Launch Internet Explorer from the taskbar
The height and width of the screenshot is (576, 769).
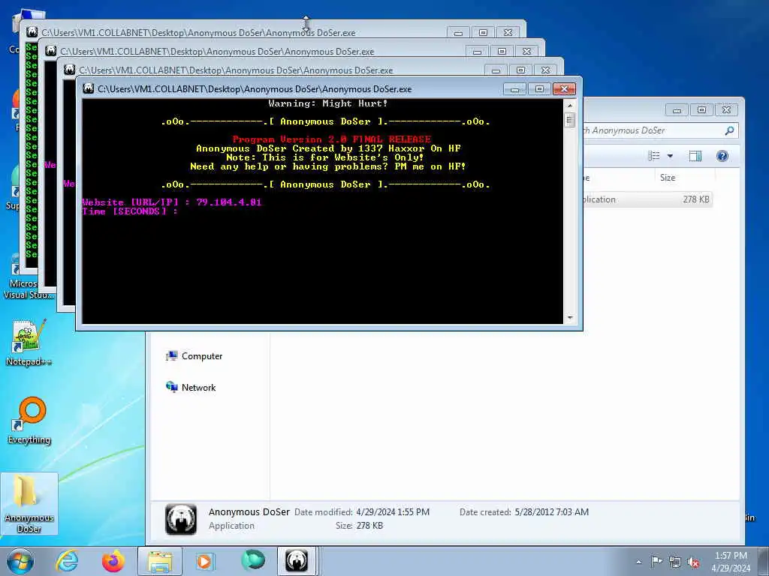67,561
